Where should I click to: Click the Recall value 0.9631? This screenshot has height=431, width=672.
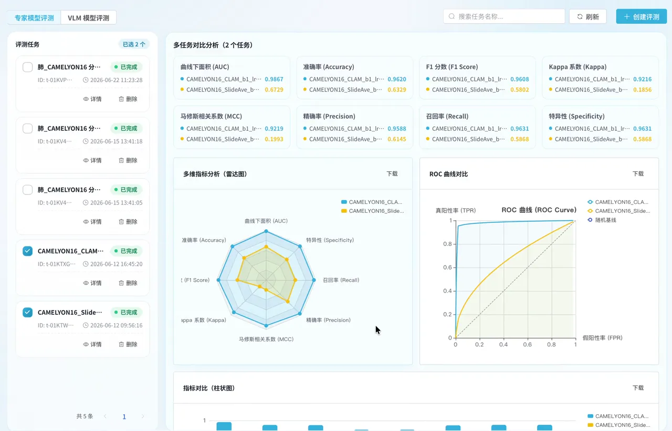(520, 129)
